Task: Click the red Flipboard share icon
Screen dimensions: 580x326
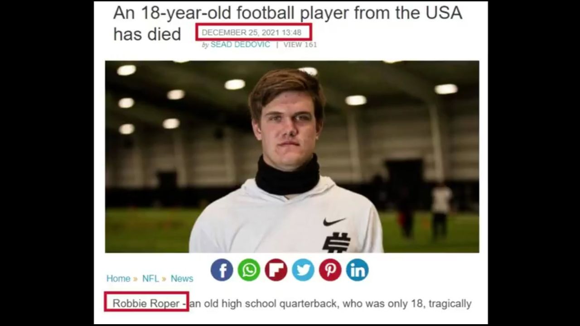Action: 276,270
